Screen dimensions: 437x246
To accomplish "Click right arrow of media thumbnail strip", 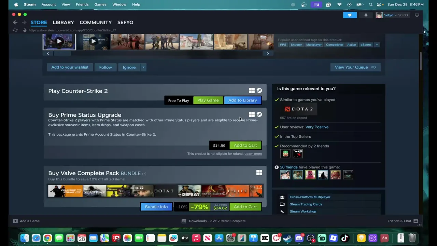I will (x=268, y=53).
